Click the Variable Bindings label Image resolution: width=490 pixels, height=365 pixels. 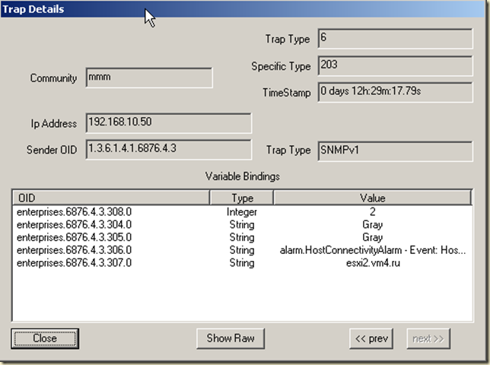(x=243, y=176)
